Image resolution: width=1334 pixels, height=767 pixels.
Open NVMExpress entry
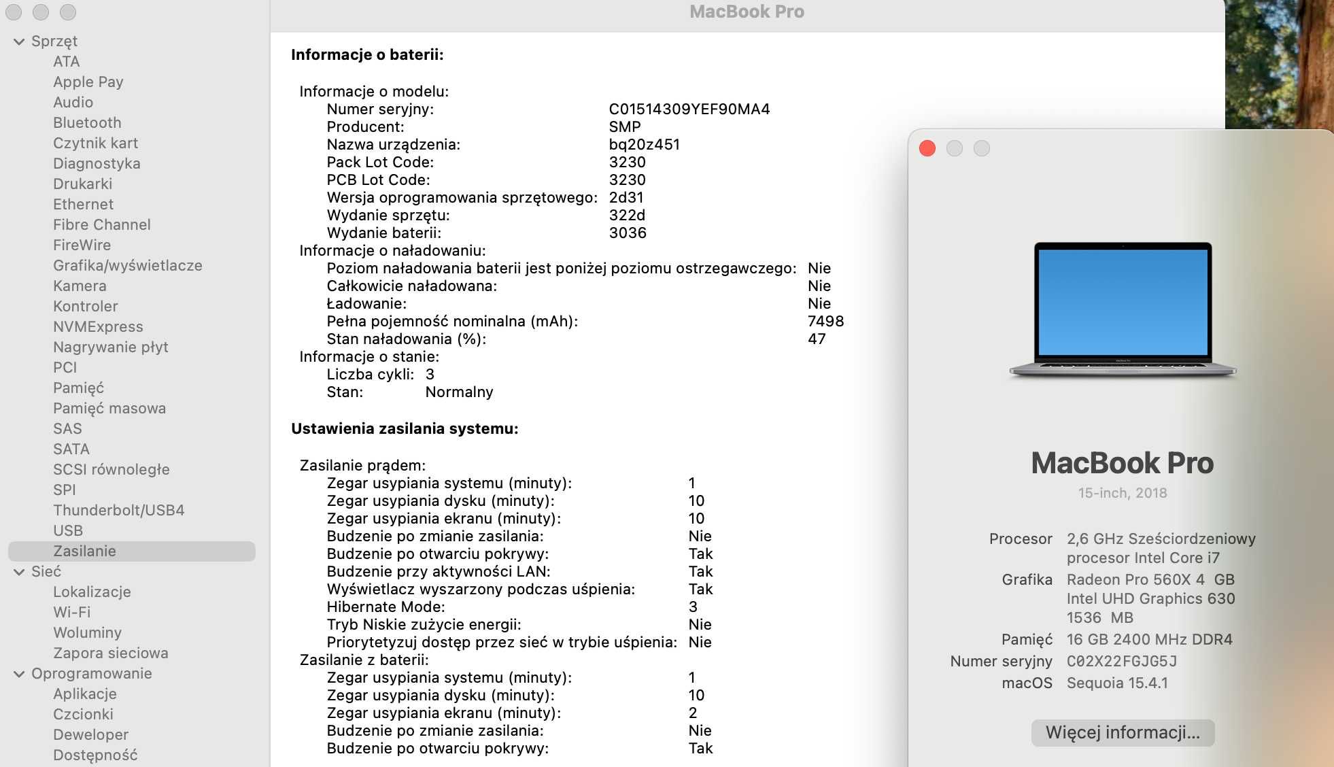tap(99, 326)
